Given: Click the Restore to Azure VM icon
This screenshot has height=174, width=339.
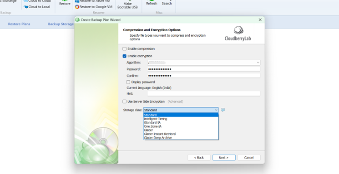Looking at the screenshot, I should coord(77,1).
